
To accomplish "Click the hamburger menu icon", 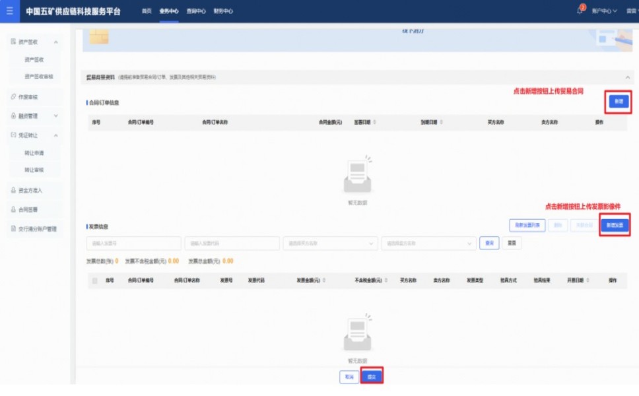I will (9, 11).
